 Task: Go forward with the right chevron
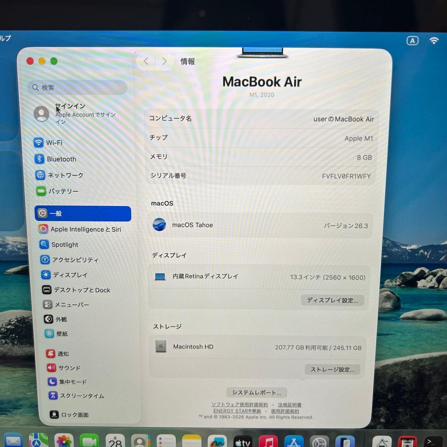[164, 61]
